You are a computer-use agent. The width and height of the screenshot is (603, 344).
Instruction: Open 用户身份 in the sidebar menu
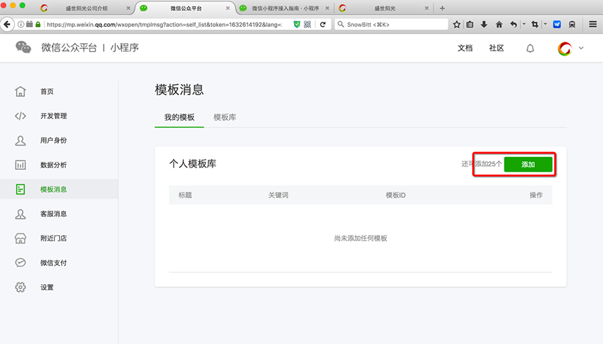(54, 140)
